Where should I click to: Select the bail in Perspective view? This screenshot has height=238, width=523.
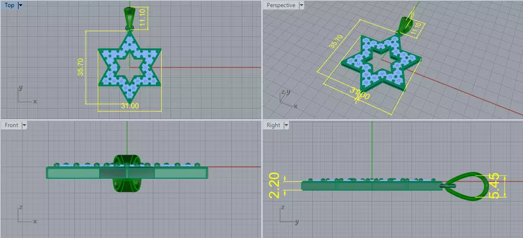pos(407,25)
